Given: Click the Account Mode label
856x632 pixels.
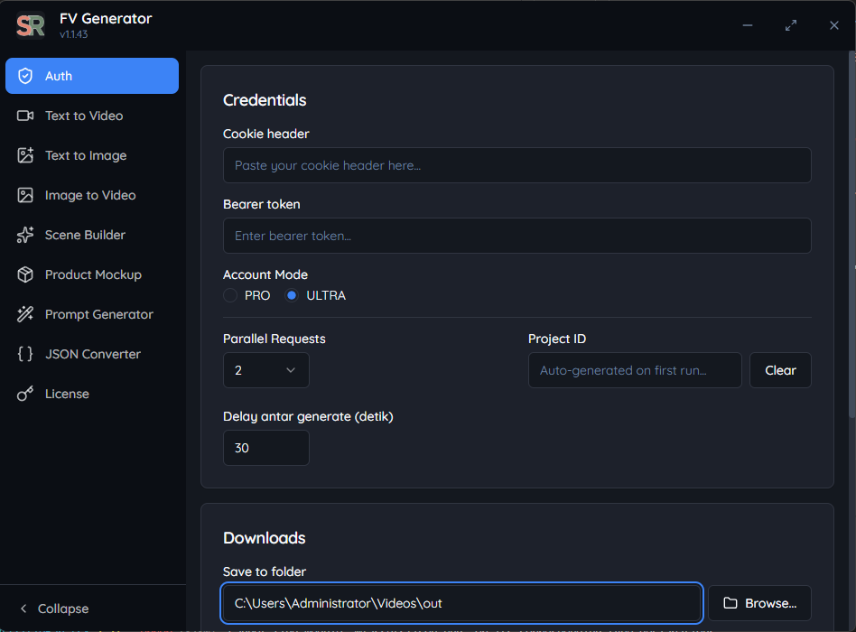Looking at the screenshot, I should 265,274.
